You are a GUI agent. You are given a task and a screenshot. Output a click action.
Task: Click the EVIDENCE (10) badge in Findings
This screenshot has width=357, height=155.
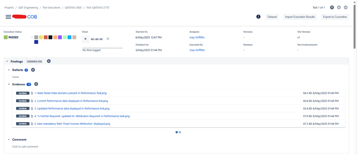35,61
